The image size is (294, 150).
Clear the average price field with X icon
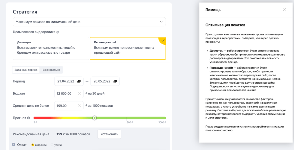(x=79, y=106)
